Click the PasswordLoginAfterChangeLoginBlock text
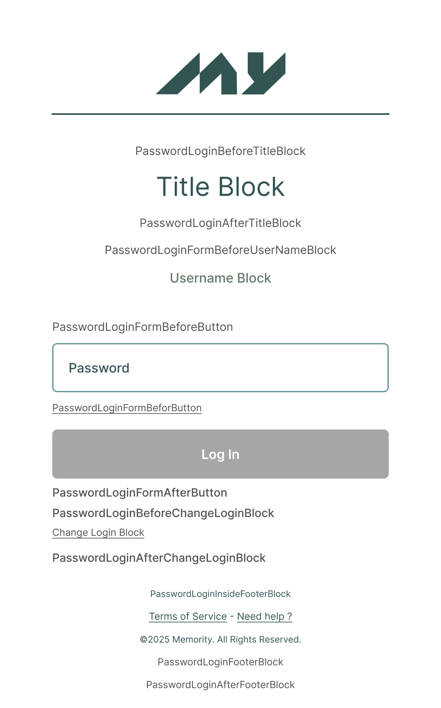The height and width of the screenshot is (708, 441). tap(159, 557)
